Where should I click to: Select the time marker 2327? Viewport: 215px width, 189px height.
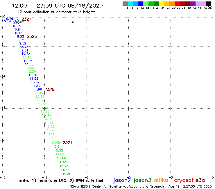pyautogui.click(x=27, y=19)
